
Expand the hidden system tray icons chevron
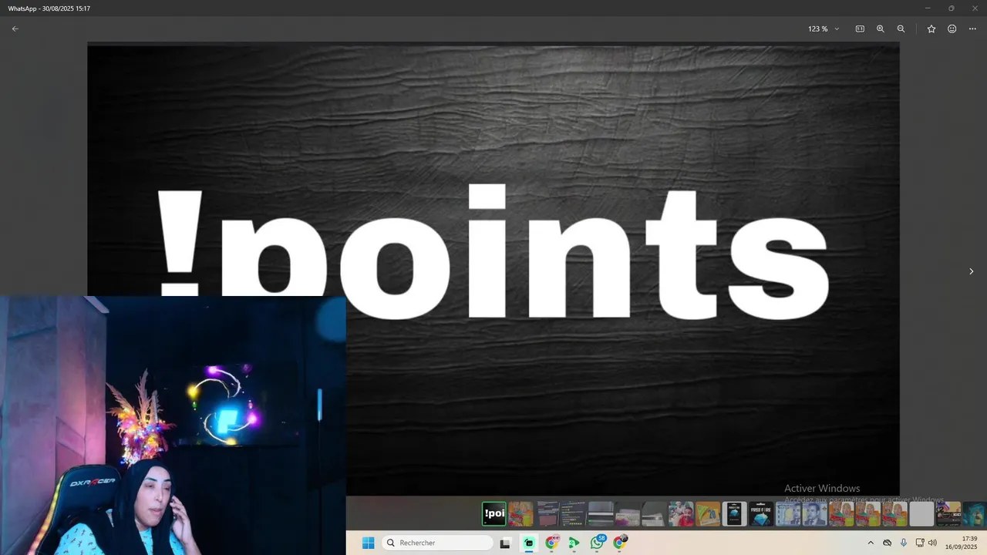point(871,543)
